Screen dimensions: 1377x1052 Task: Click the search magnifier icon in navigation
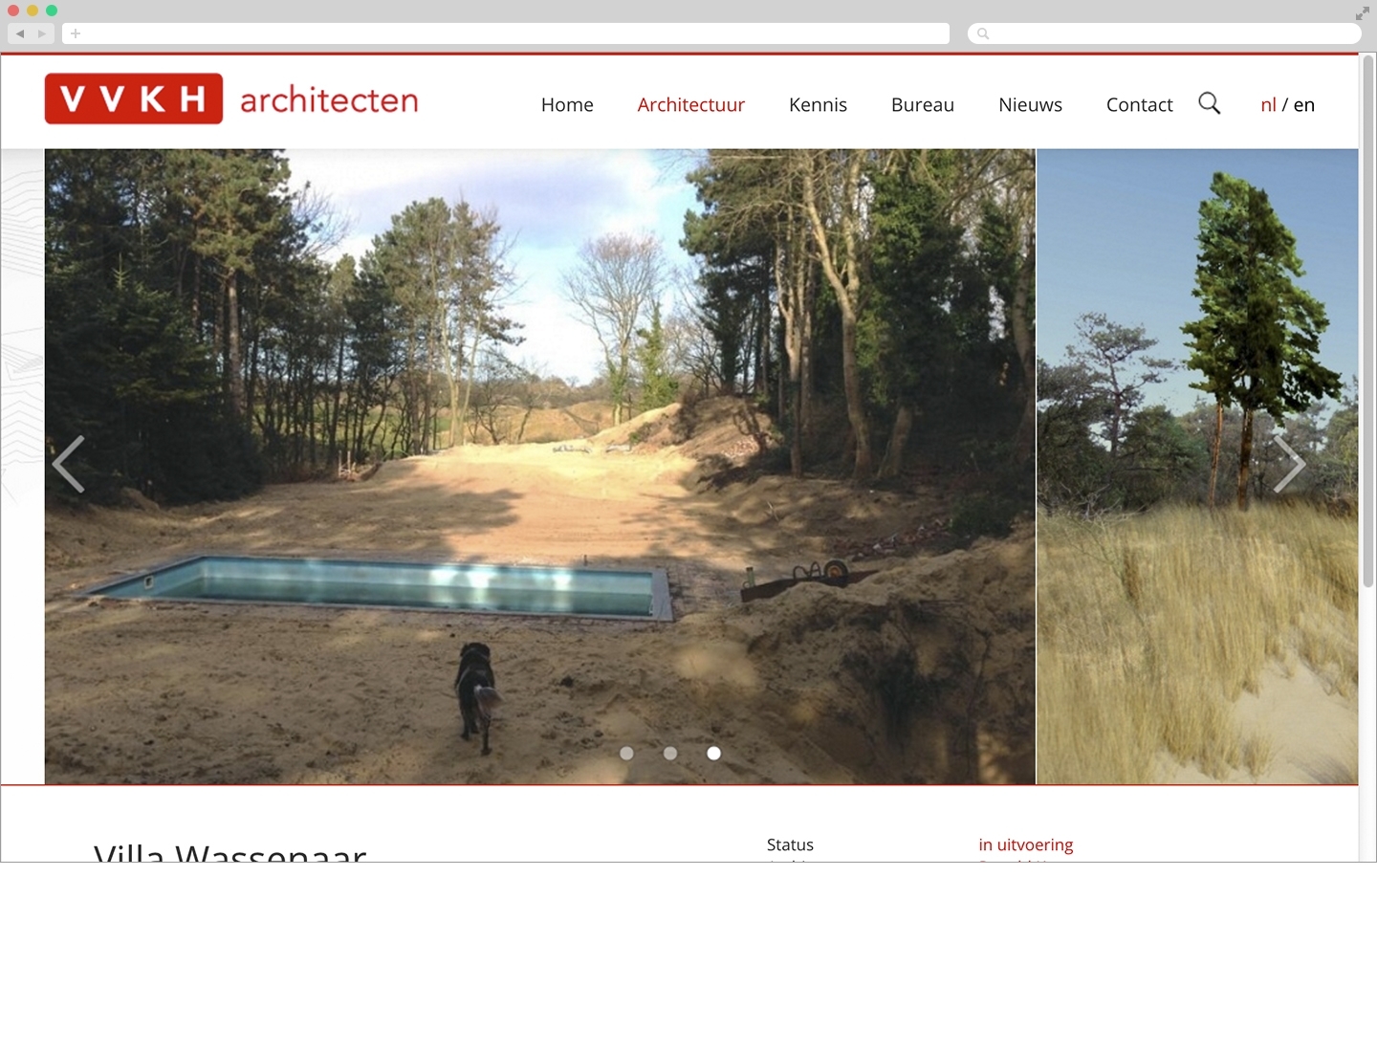[1209, 103]
